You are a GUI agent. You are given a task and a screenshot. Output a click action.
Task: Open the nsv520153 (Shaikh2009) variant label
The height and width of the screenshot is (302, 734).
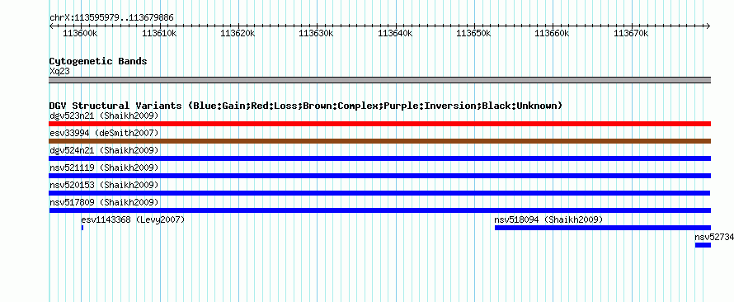(x=104, y=185)
